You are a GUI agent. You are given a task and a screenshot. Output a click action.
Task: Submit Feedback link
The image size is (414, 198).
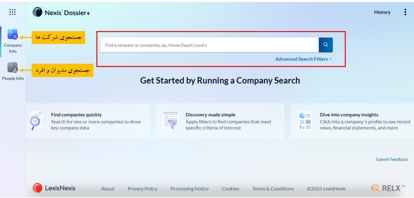click(392, 159)
